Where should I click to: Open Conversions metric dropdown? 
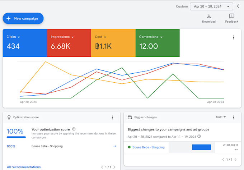pyautogui.click(x=151, y=37)
